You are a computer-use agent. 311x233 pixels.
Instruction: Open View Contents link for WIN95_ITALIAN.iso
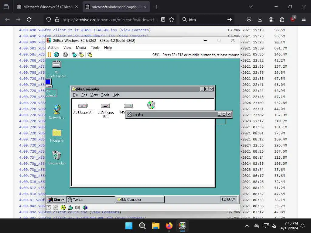click(135, 30)
